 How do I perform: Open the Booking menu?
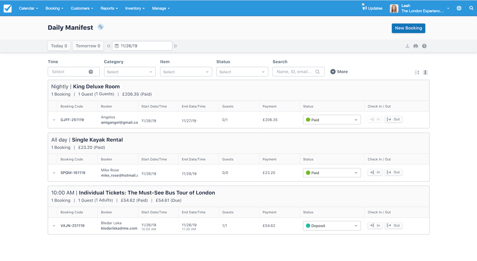[x=54, y=8]
